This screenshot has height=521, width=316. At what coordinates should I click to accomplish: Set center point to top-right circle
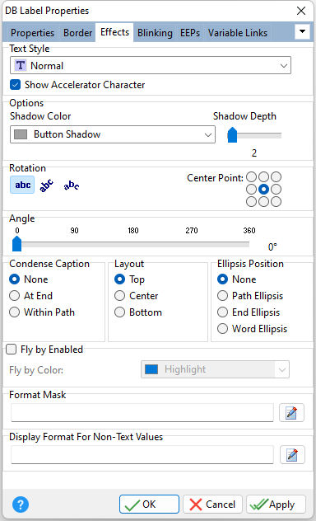tap(276, 176)
